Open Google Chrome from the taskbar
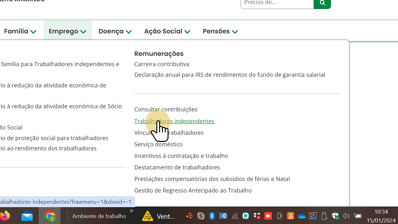 (50, 216)
